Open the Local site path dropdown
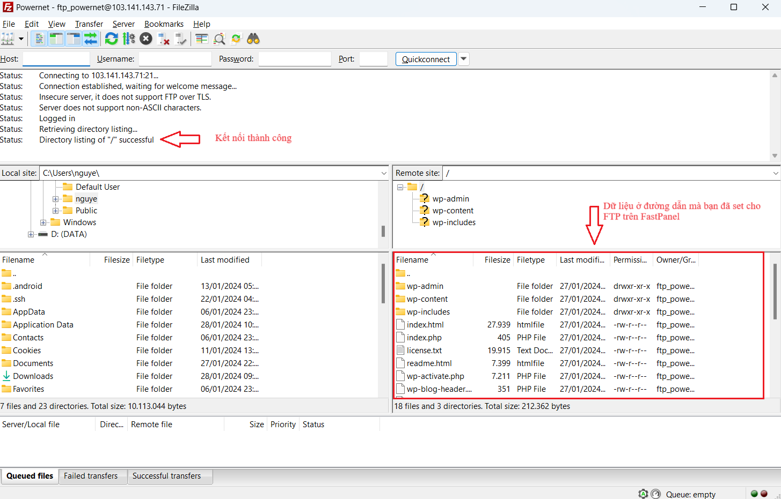The image size is (781, 499). [x=384, y=173]
